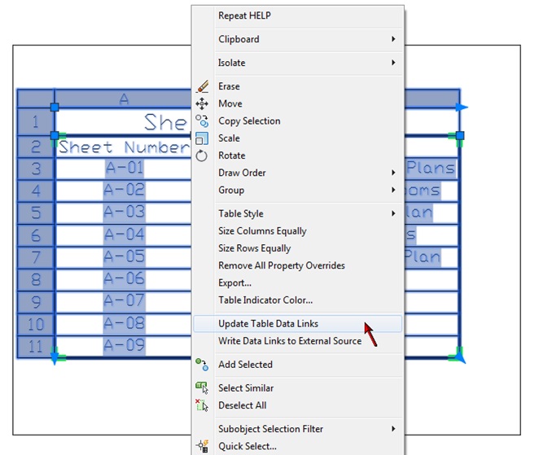The height and width of the screenshot is (455, 539).
Task: Click the A-04 table cell
Action: tap(124, 234)
